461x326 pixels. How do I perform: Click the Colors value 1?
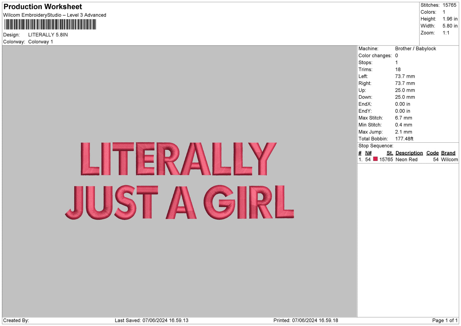tap(444, 12)
